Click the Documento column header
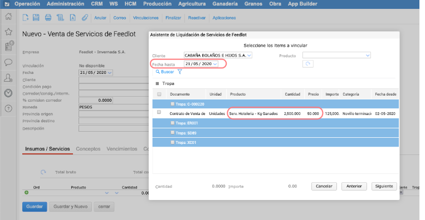 (x=180, y=94)
